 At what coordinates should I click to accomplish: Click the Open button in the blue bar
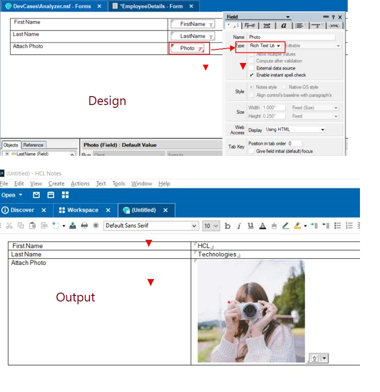tap(12, 195)
